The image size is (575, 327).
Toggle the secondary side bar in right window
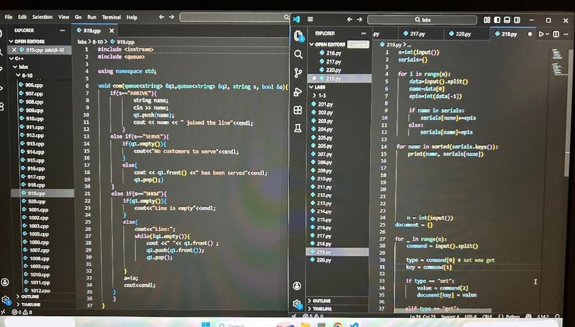click(x=517, y=20)
